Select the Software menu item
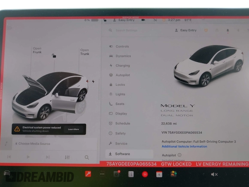This screenshot has height=187, width=249. [129, 154]
